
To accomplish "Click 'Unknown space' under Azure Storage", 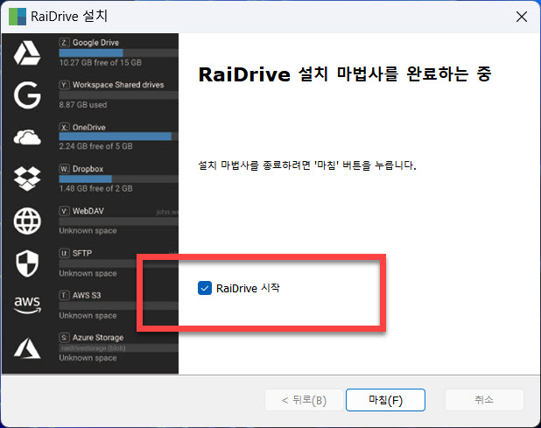I will point(88,358).
